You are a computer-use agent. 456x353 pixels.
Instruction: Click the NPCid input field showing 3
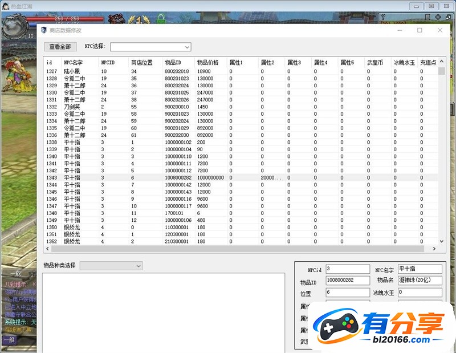pos(348,269)
